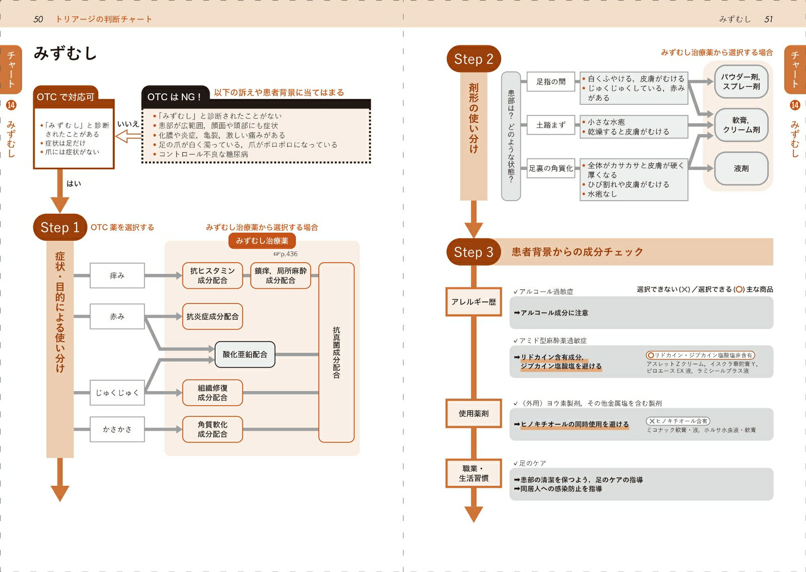Click the circled 14 badge on right page margin

click(x=795, y=105)
